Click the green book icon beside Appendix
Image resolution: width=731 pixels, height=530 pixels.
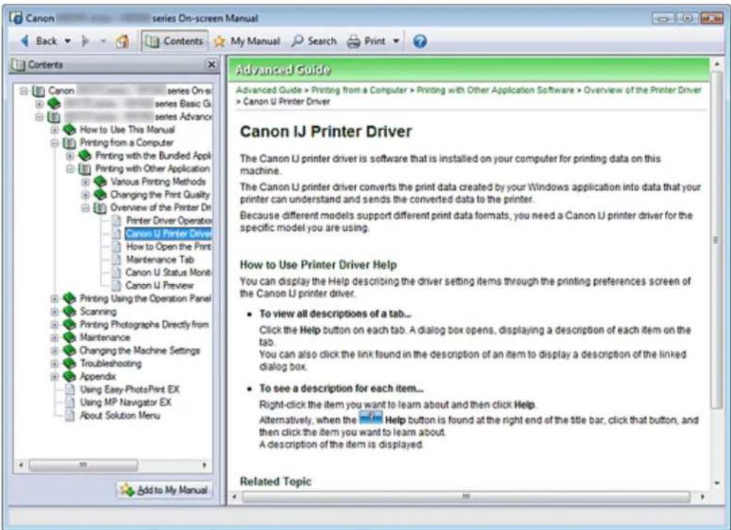69,376
